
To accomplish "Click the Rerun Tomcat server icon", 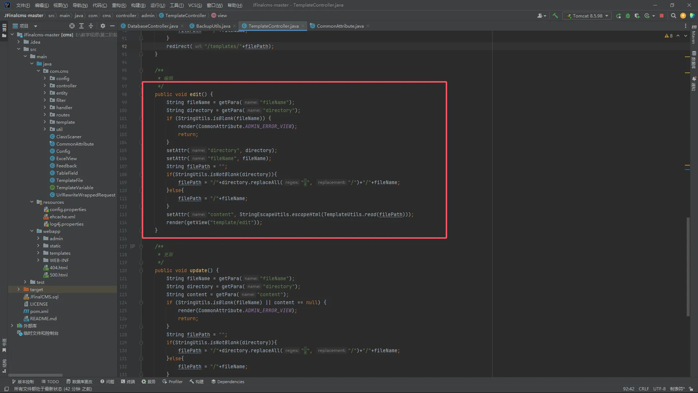I will click(619, 16).
